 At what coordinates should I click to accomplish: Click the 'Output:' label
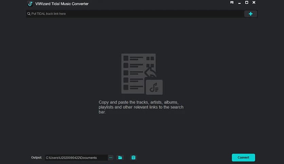[36, 158]
